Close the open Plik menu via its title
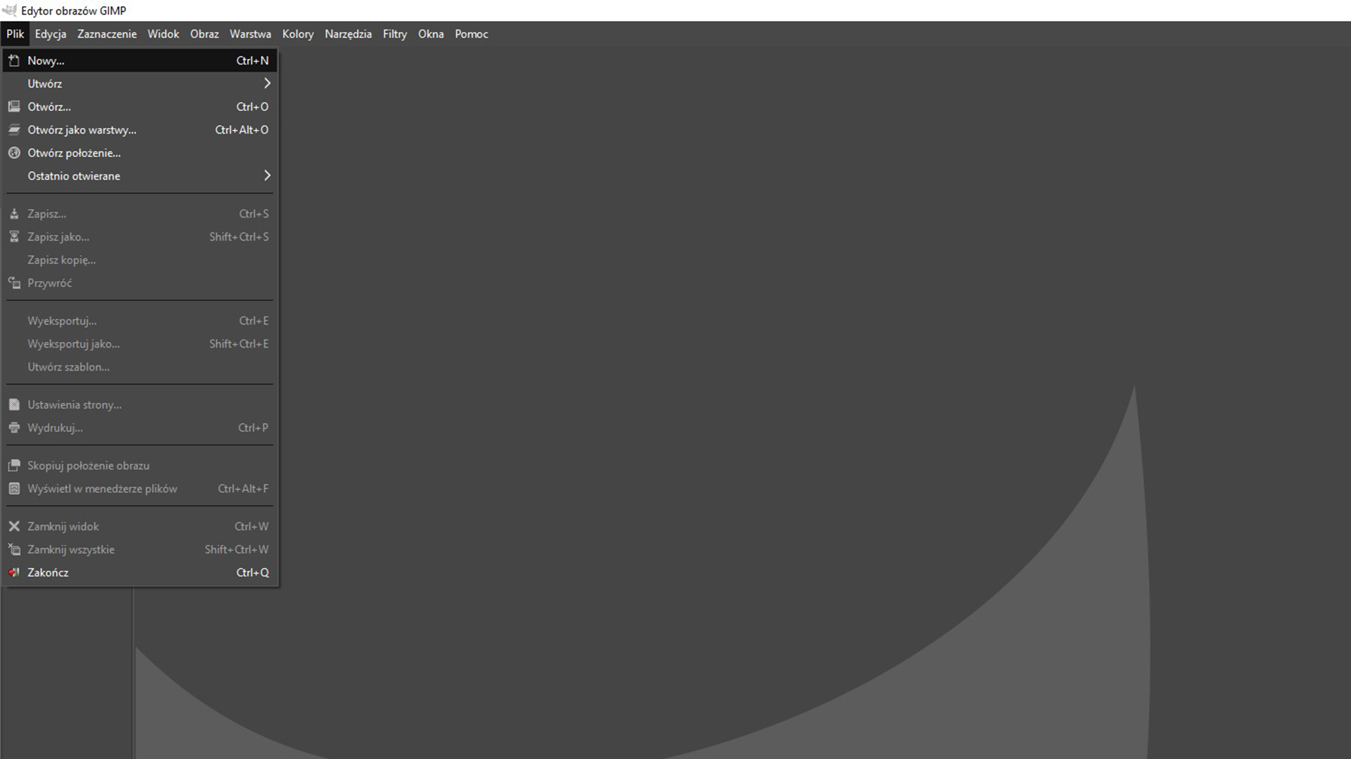 tap(15, 34)
